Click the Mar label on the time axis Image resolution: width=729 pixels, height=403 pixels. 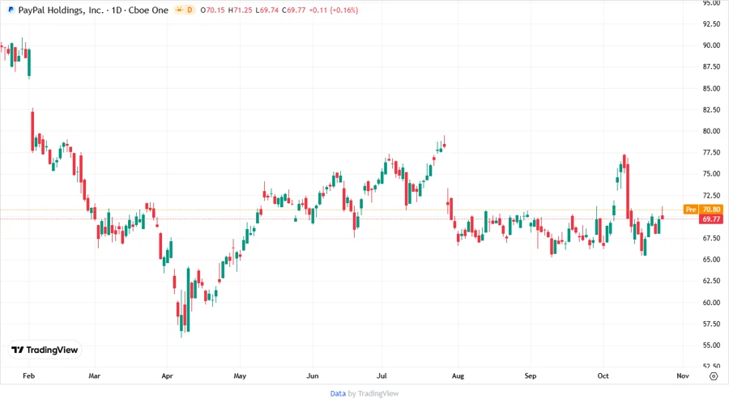coord(95,375)
